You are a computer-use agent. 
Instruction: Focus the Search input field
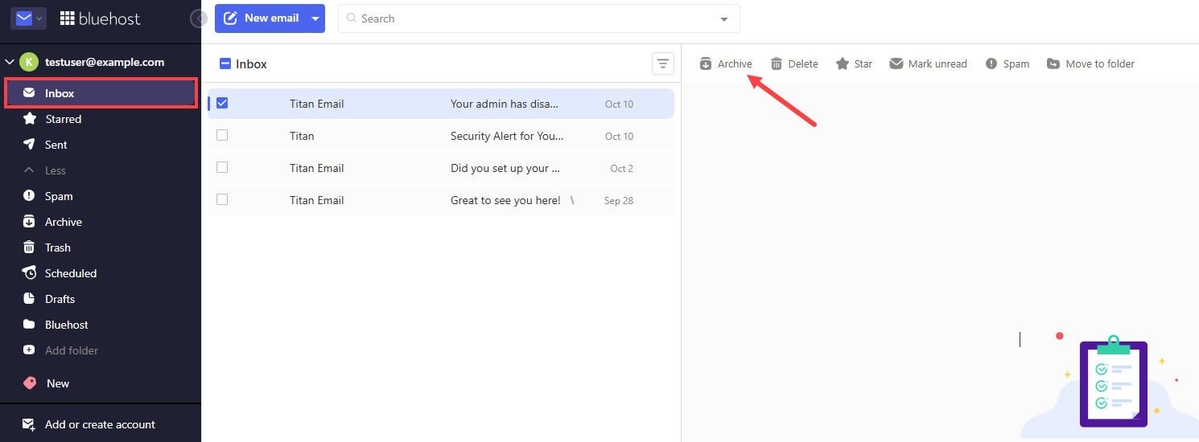click(528, 18)
